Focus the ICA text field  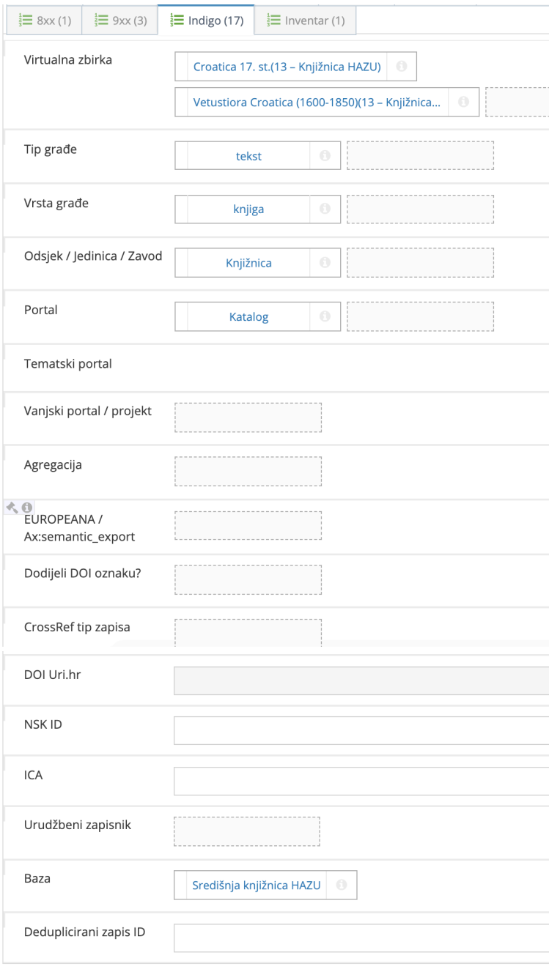point(361,781)
